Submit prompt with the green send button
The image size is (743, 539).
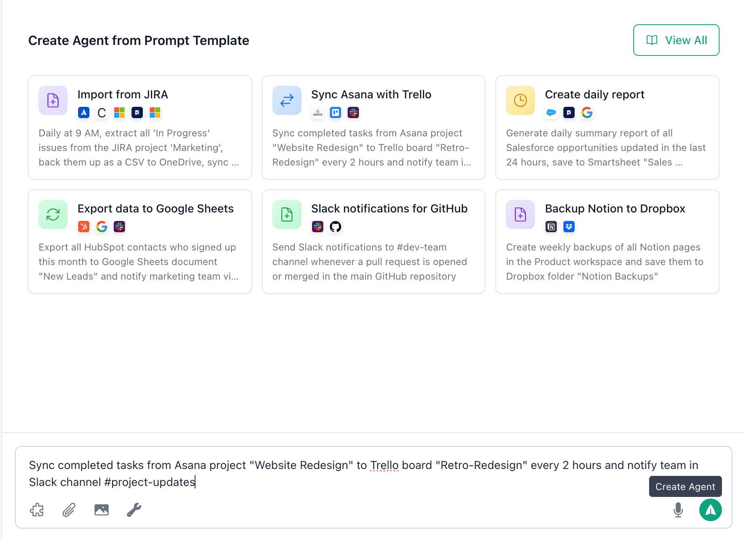click(711, 510)
